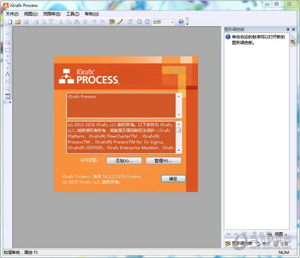Select iGrafx Process entry in list
Viewport: 300px width, 258px height.
(82, 97)
